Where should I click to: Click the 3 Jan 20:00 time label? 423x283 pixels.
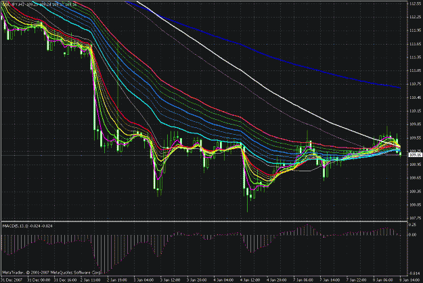(x=197, y=280)
